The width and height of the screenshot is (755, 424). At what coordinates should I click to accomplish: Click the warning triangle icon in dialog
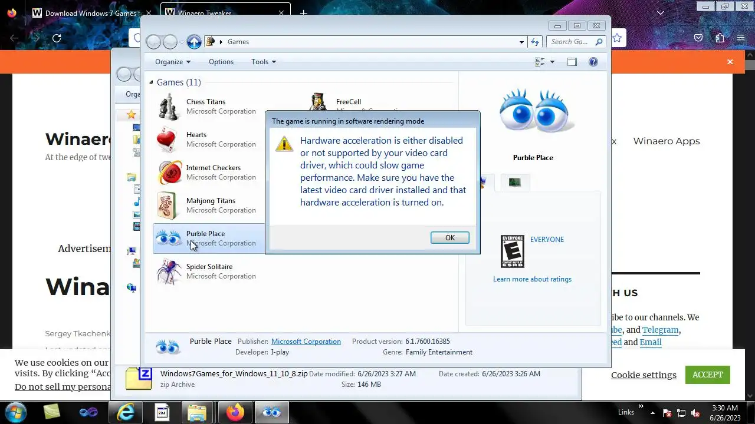click(x=284, y=144)
